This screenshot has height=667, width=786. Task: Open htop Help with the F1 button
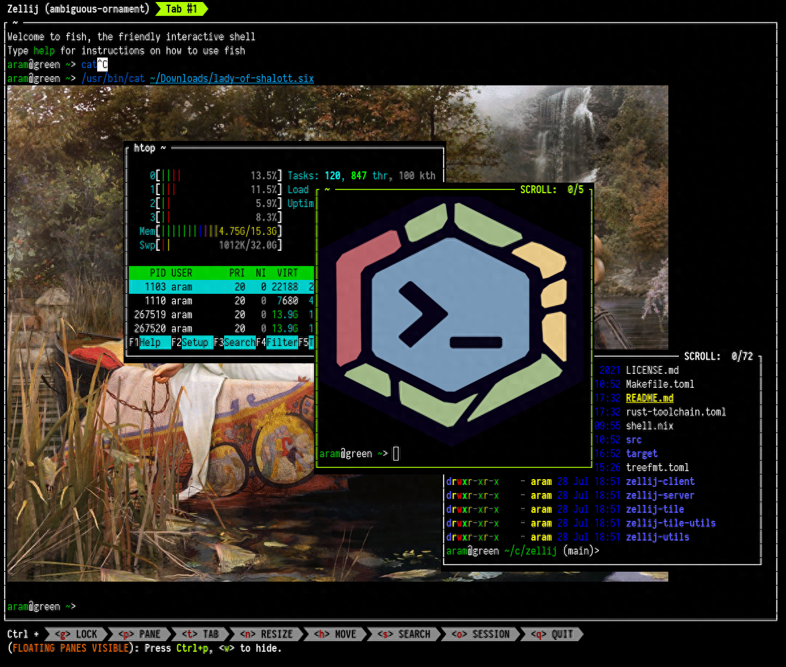coord(150,343)
